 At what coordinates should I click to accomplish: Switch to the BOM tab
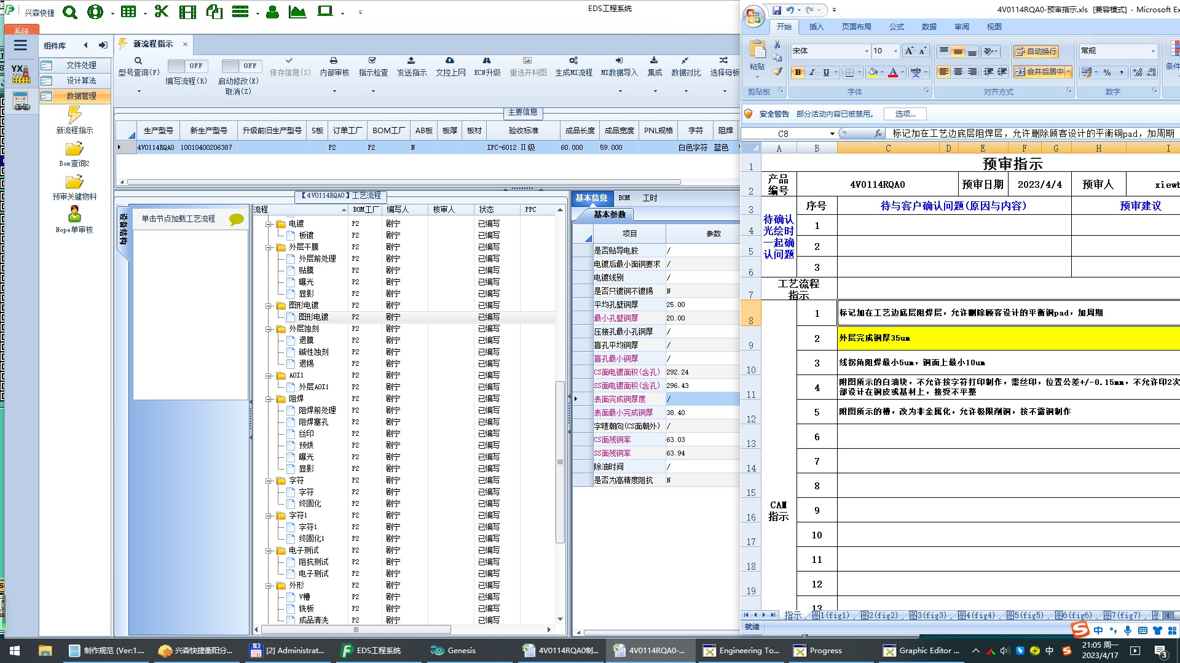point(624,198)
